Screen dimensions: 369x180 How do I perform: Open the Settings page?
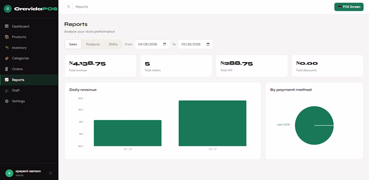pos(29,101)
